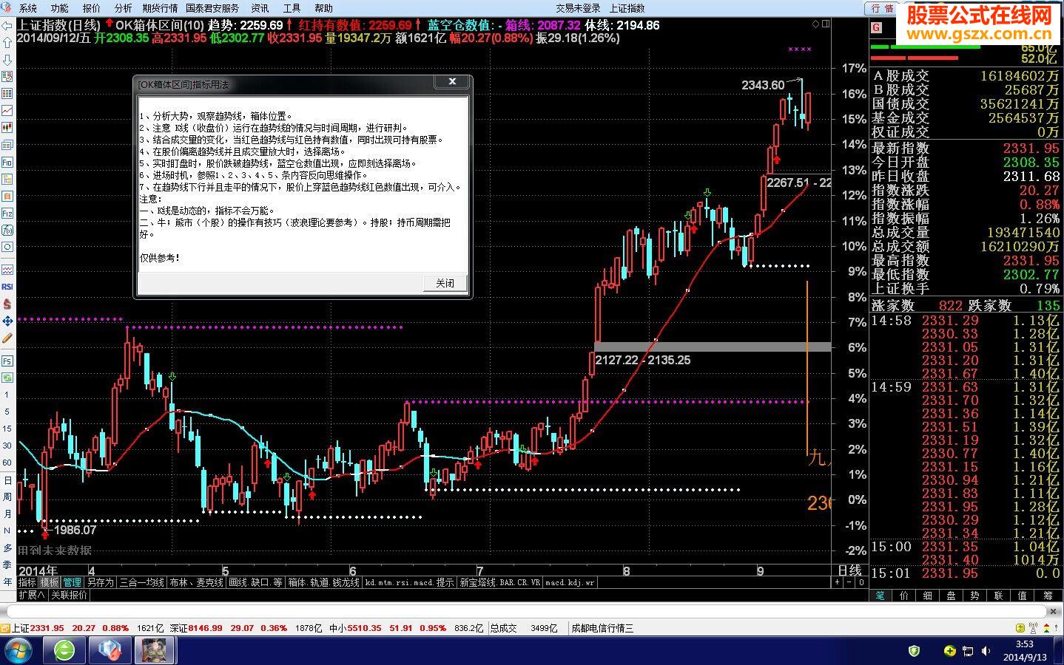Switch to the 联 tab in quote panel
Viewport: 1064px width, 665px height.
point(998,595)
